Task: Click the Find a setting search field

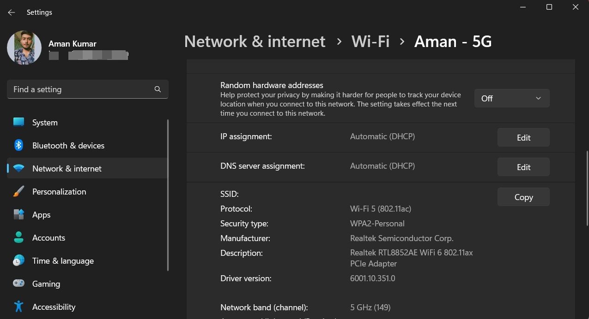Action: tap(88, 89)
